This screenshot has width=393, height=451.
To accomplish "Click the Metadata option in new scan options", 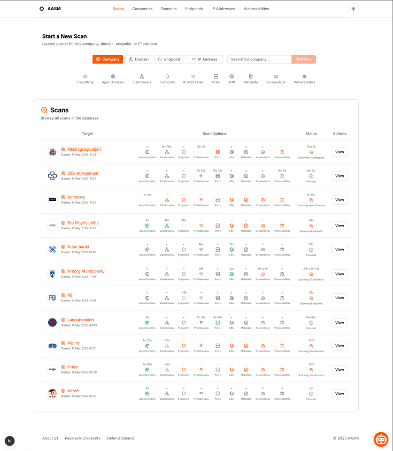I will [x=250, y=77].
